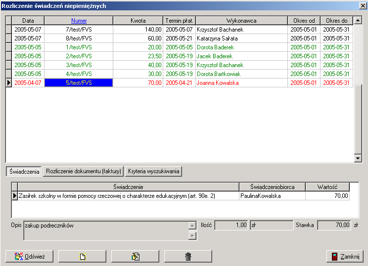This screenshot has width=368, height=266.
Task: Click the red date 2005-04-07
Action: click(28, 83)
